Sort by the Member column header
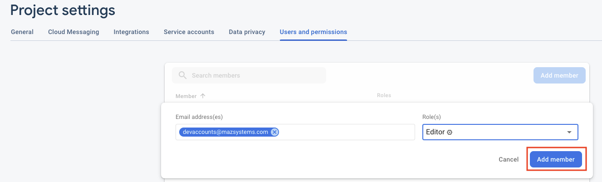This screenshot has height=182, width=602. pos(186,96)
